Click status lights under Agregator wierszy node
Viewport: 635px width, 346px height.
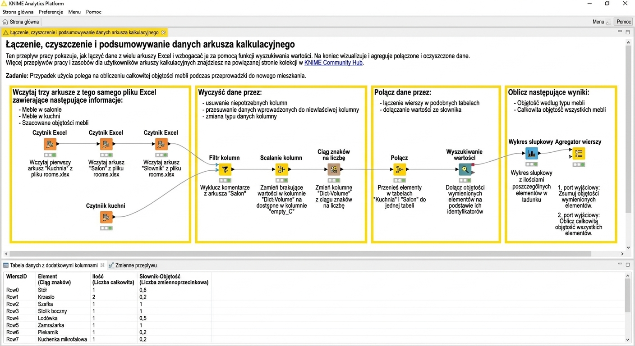[579, 164]
